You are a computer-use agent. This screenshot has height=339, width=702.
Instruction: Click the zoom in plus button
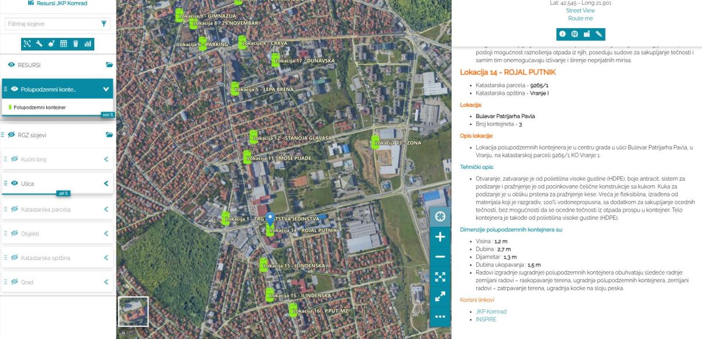440,237
